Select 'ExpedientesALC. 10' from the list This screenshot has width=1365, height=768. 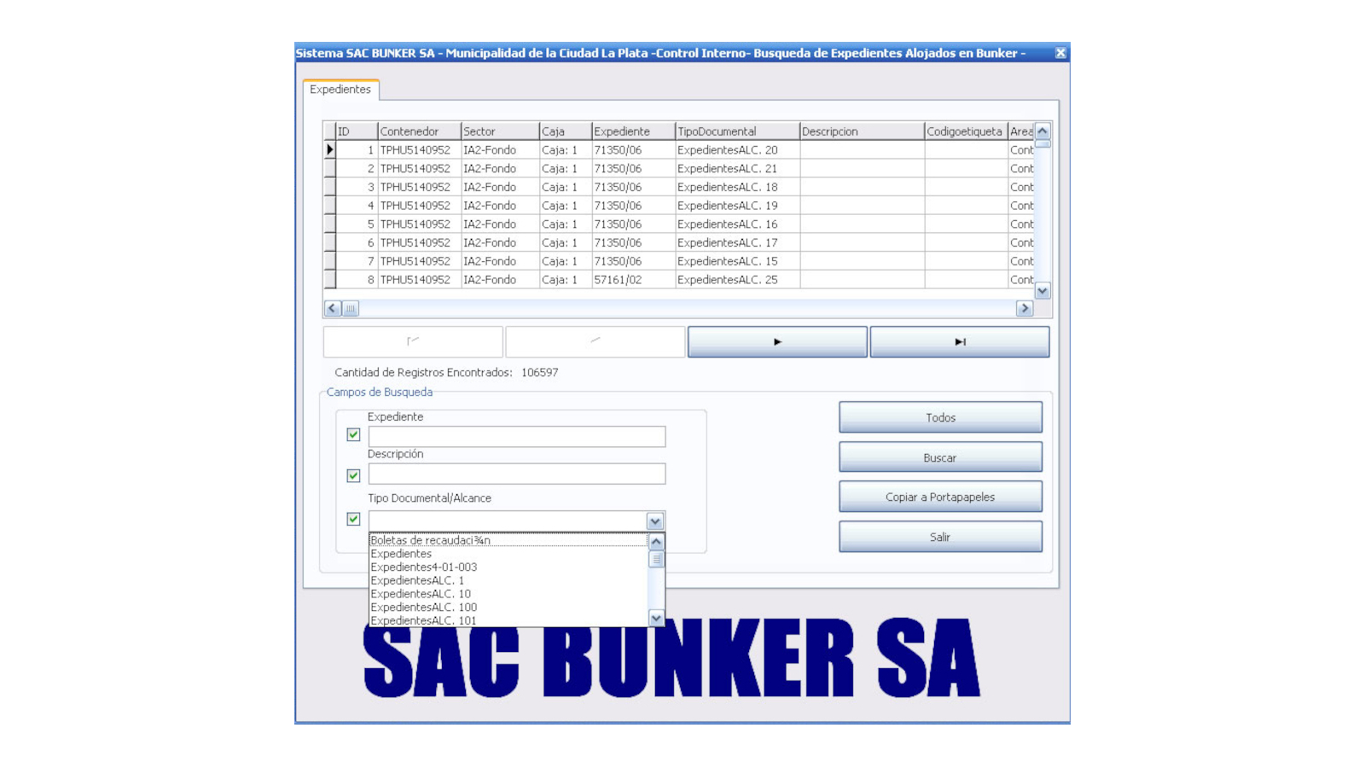421,594
